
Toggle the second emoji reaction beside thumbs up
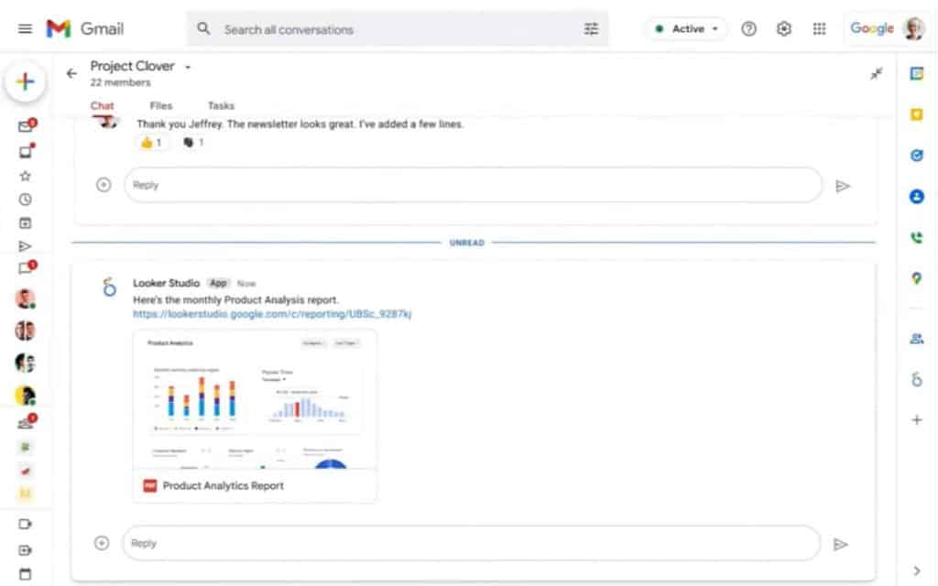click(x=193, y=142)
